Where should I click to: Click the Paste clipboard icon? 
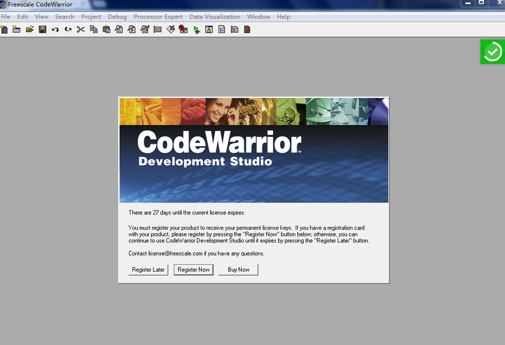pos(106,29)
